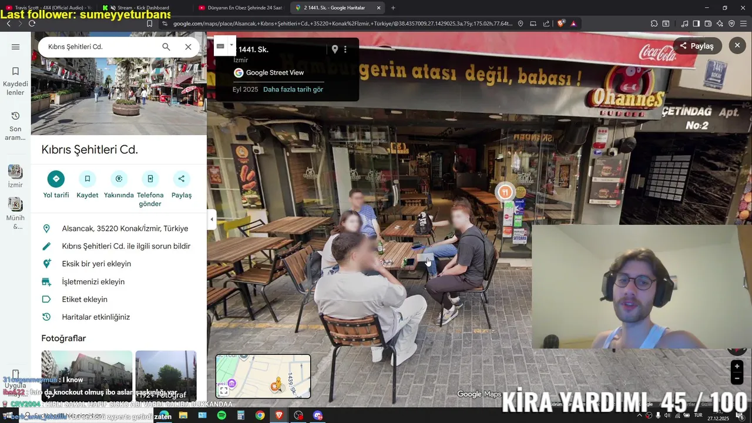This screenshot has height=423, width=752.
Task: Open the Kıbrıs Şehitleri street header photo
Action: click(119, 97)
